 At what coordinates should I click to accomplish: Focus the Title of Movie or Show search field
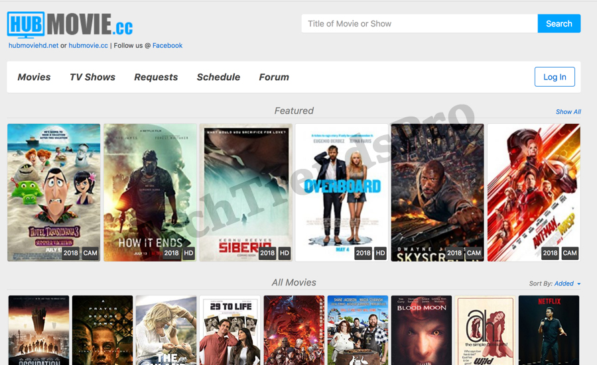(x=420, y=24)
